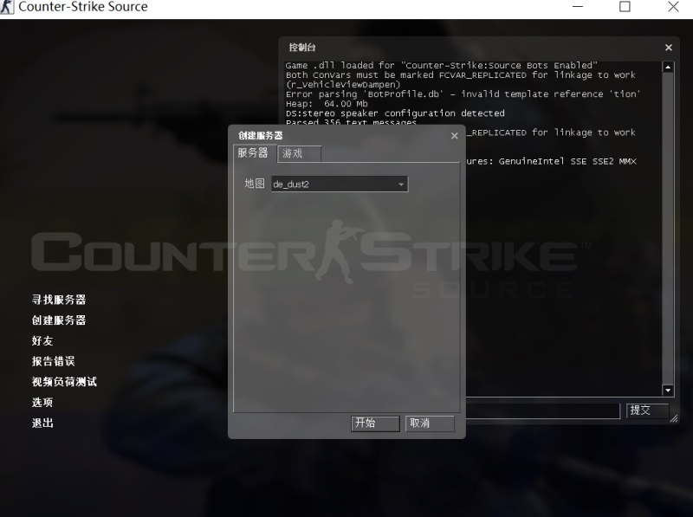Launch 视频负荷测试 from main menu
Viewport: 693px width, 517px height.
[64, 382]
